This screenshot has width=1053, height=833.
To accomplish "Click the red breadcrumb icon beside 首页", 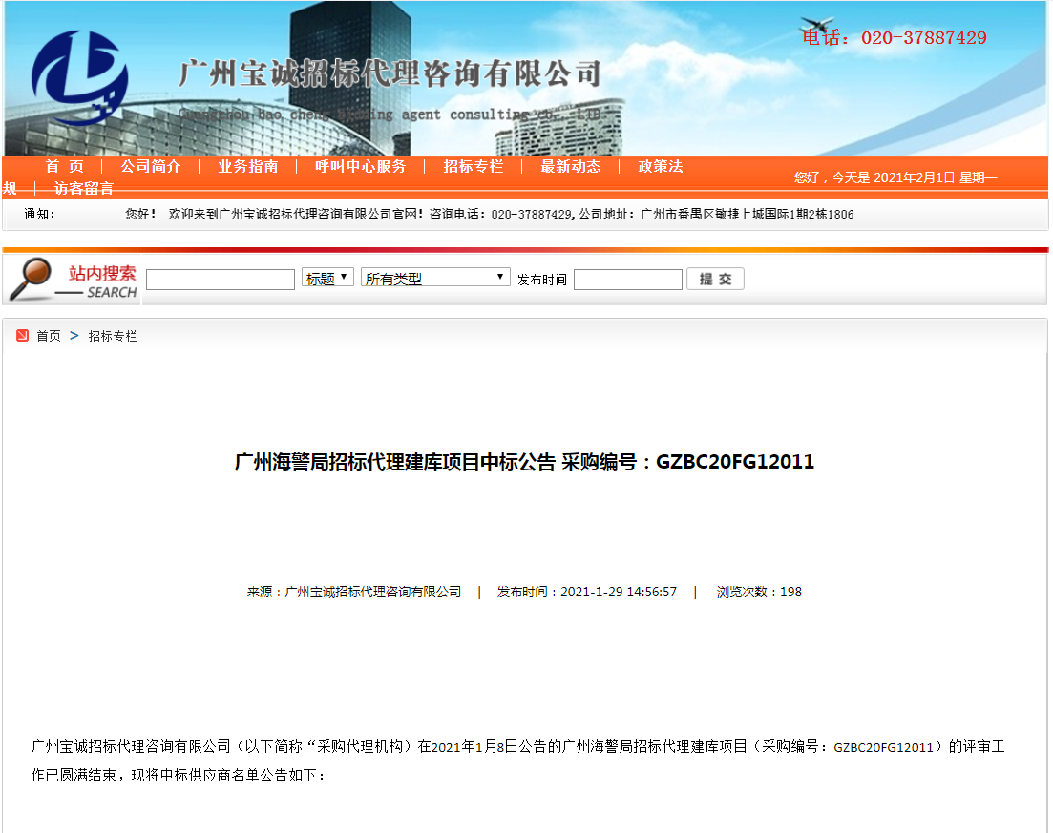I will coord(22,336).
